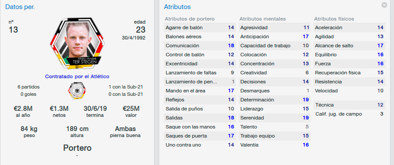
Task: Click the Ter Stegen player portrait
Action: pyautogui.click(x=77, y=43)
